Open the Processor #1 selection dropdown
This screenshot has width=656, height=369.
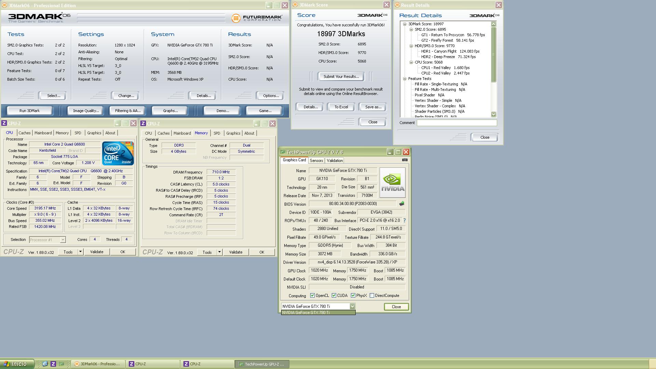63,240
